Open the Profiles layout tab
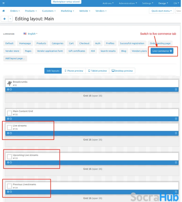Image resolution: width=182 pixels, height=202 pixels. (110, 43)
